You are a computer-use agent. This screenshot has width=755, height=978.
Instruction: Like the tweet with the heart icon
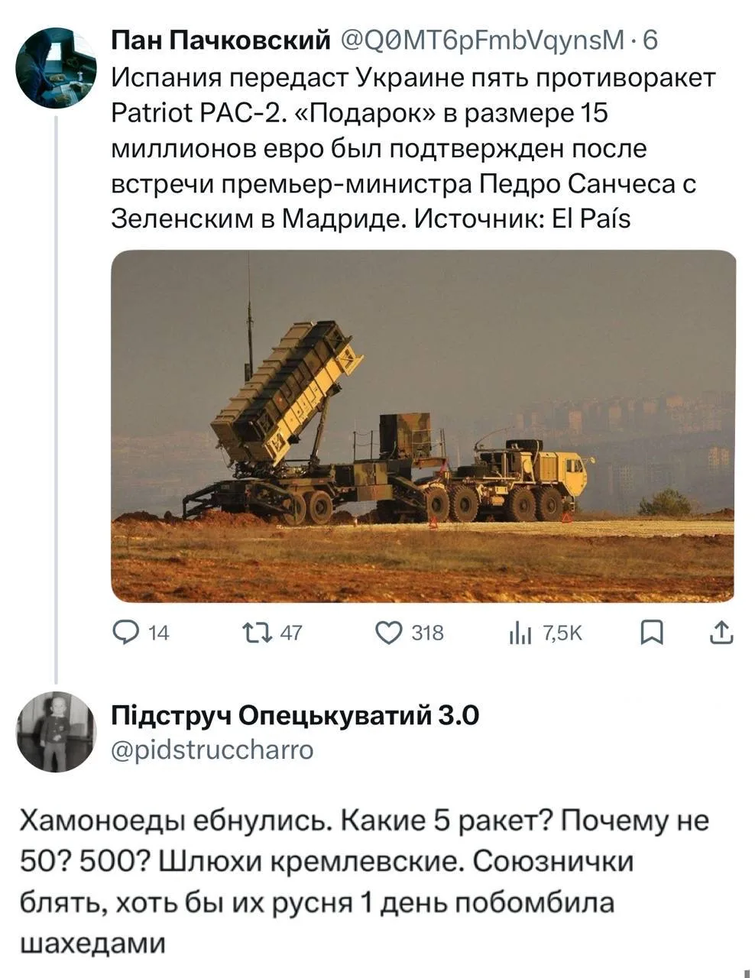click(x=389, y=633)
